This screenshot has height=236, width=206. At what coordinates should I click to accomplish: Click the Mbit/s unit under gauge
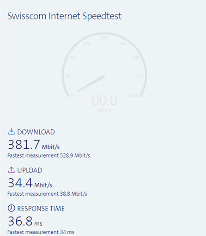point(104,110)
